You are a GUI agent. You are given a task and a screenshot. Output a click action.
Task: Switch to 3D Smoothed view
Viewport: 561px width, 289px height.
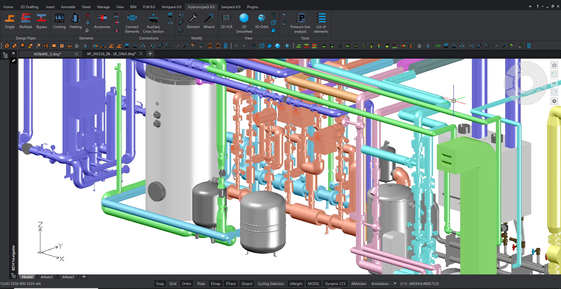244,23
